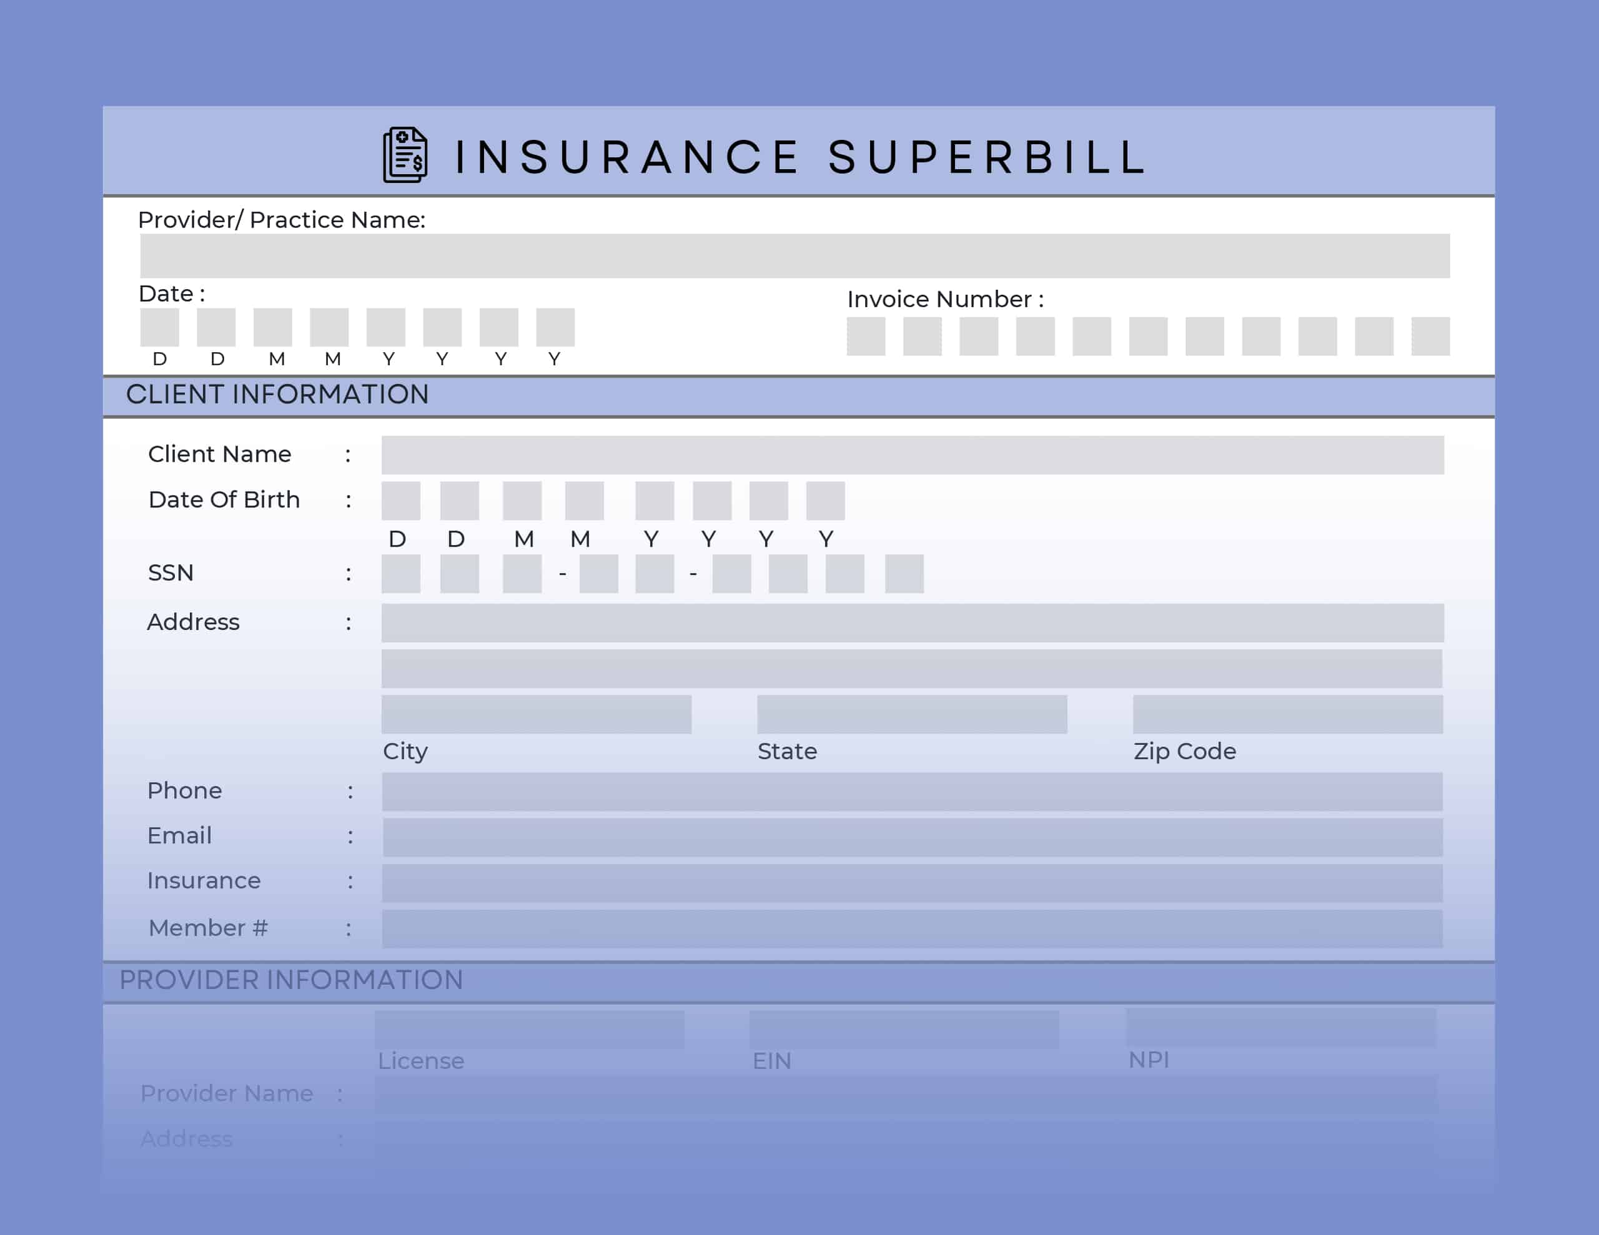Click the Phone input field
This screenshot has width=1599, height=1235.
pos(911,791)
